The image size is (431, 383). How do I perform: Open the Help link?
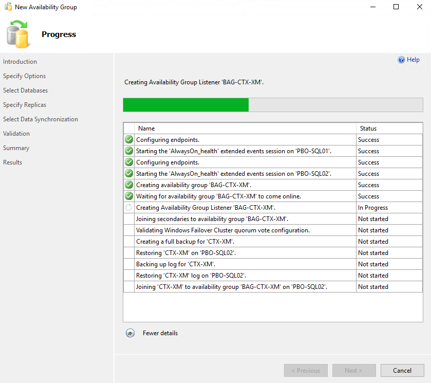(x=413, y=60)
